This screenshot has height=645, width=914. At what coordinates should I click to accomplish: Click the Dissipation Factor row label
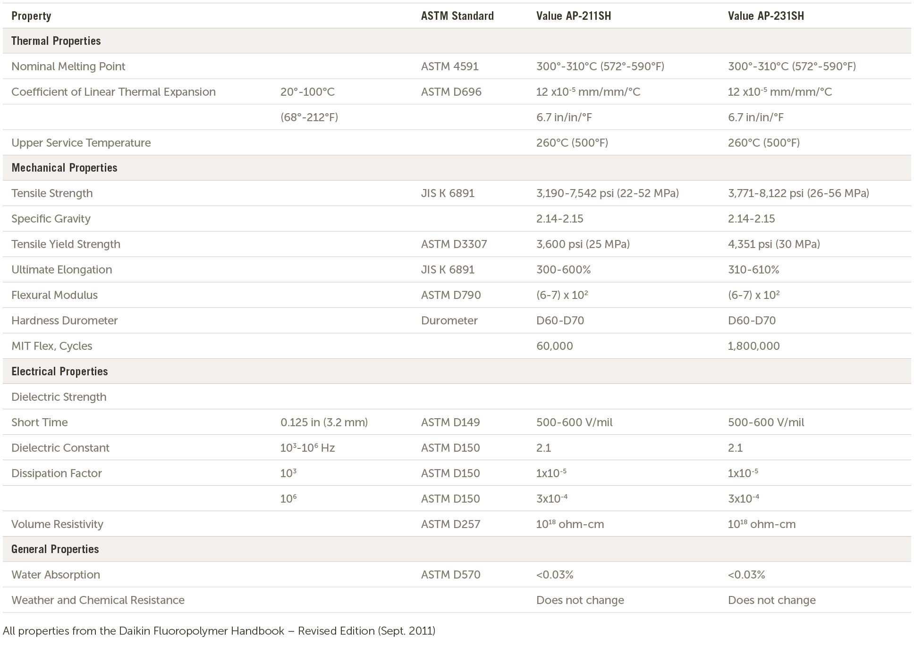coord(57,473)
